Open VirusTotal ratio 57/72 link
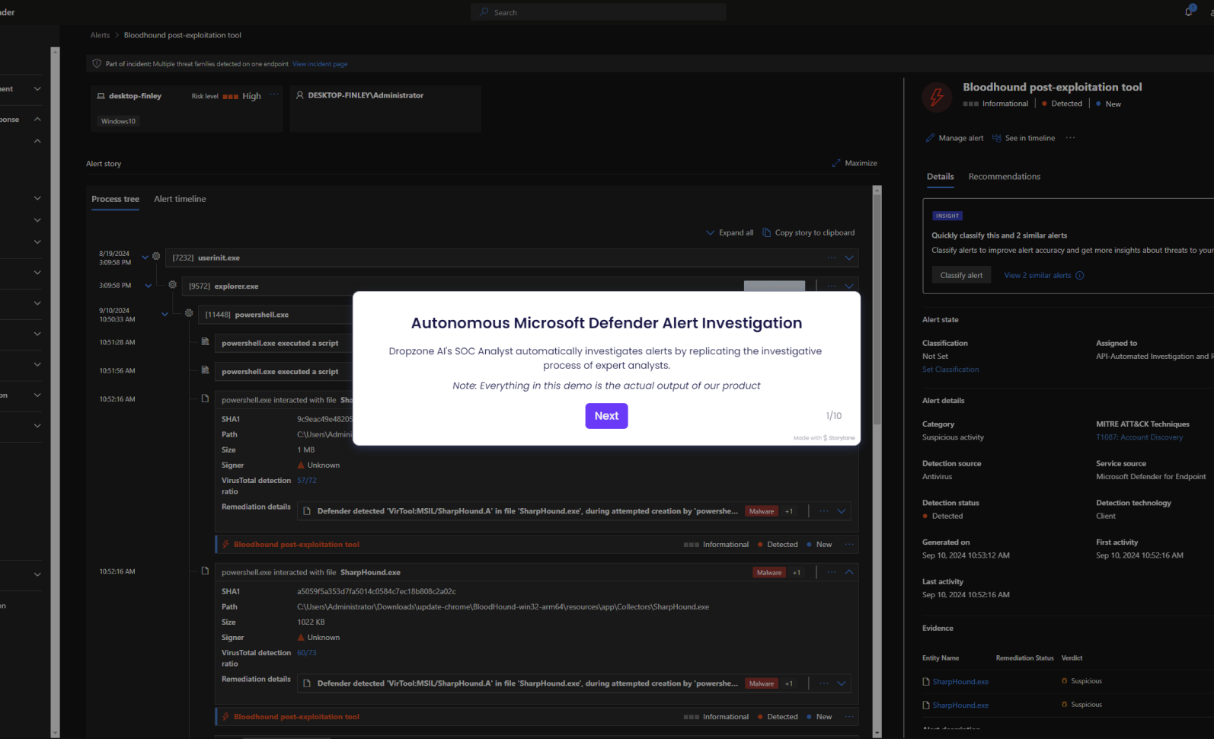The image size is (1214, 739). (x=306, y=481)
